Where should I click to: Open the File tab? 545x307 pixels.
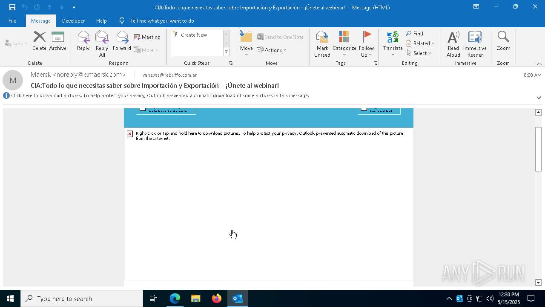12,21
